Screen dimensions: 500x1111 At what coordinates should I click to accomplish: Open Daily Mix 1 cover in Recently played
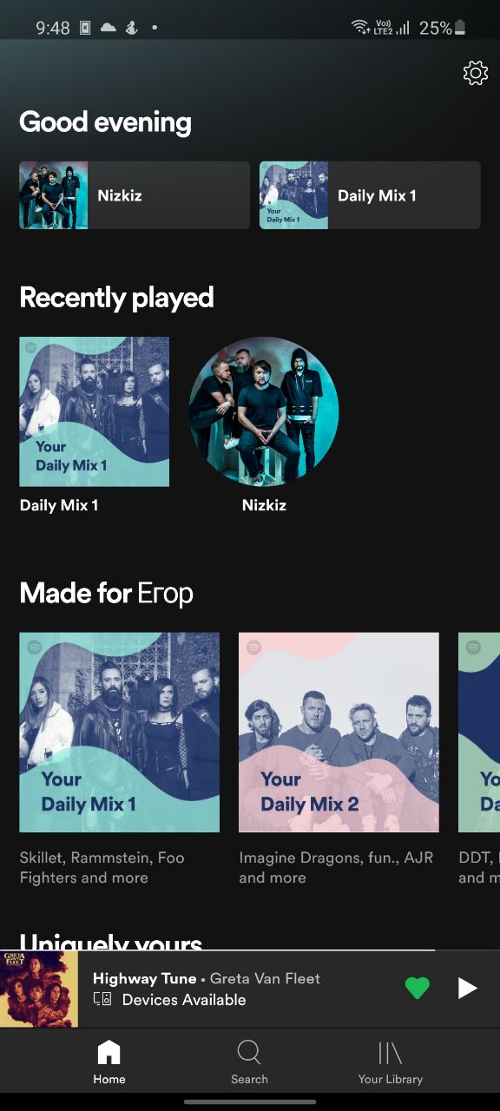[95, 411]
